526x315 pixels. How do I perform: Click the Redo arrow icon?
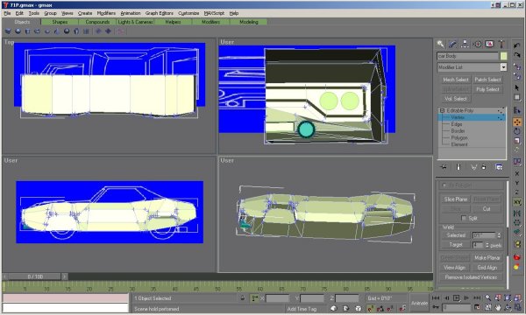pyautogui.click(x=517, y=55)
